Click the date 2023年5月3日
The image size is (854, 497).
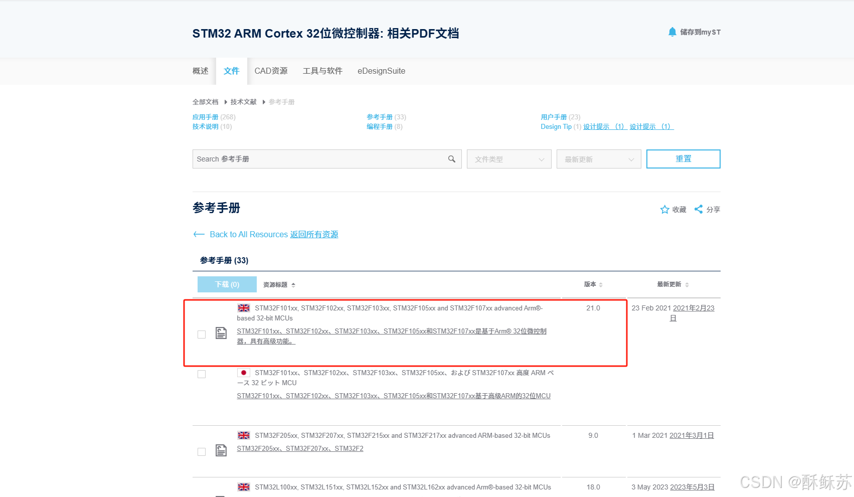[692, 487]
